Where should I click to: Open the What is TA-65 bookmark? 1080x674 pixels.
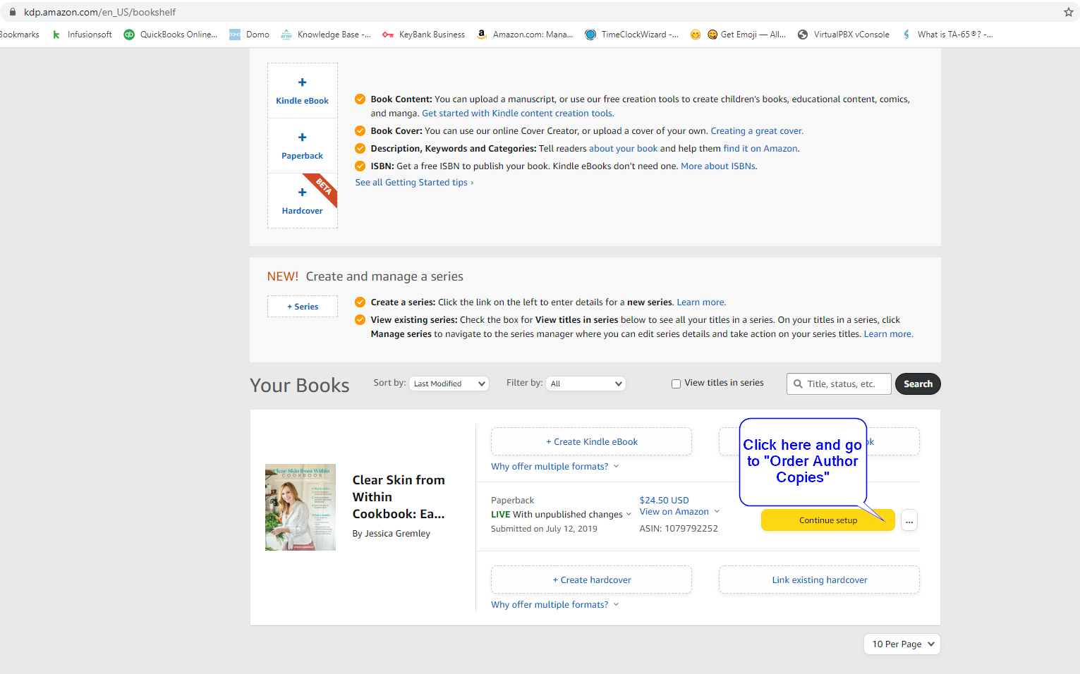(947, 35)
